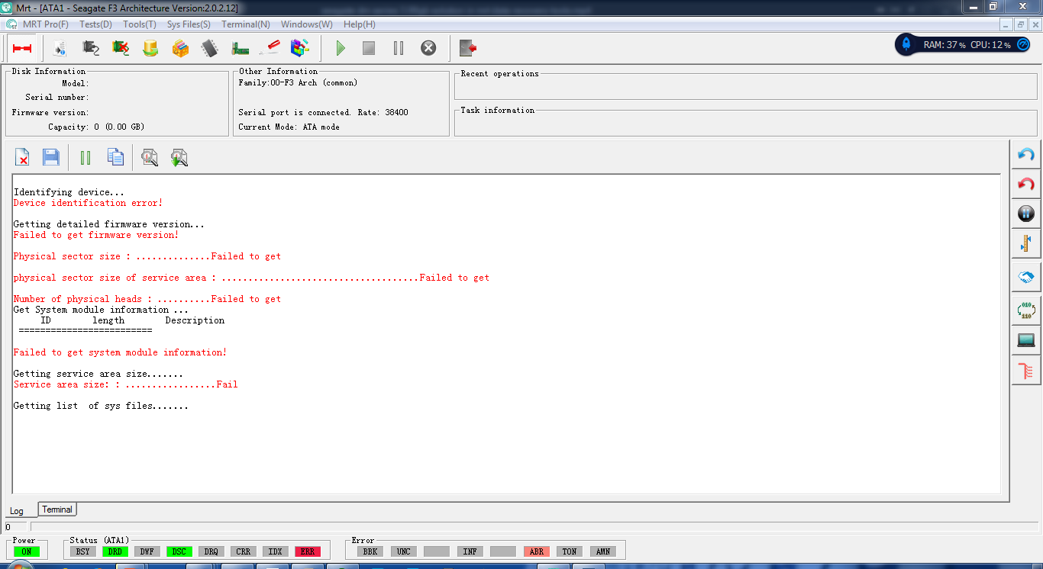Image resolution: width=1043 pixels, height=569 pixels.
Task: Click the DWF status indicator
Action: click(147, 551)
